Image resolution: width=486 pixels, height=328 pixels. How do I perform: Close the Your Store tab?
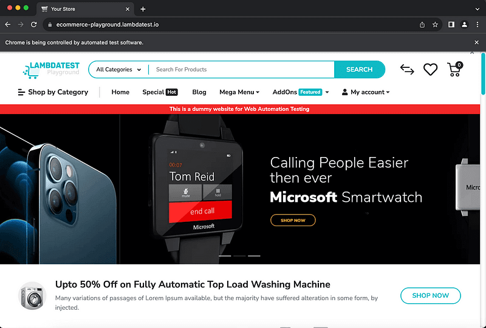click(x=128, y=9)
